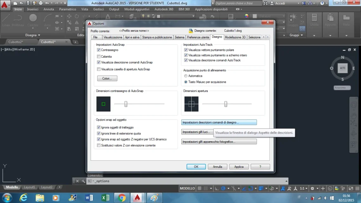Open Internet Explorer from taskbar

pos(23,198)
